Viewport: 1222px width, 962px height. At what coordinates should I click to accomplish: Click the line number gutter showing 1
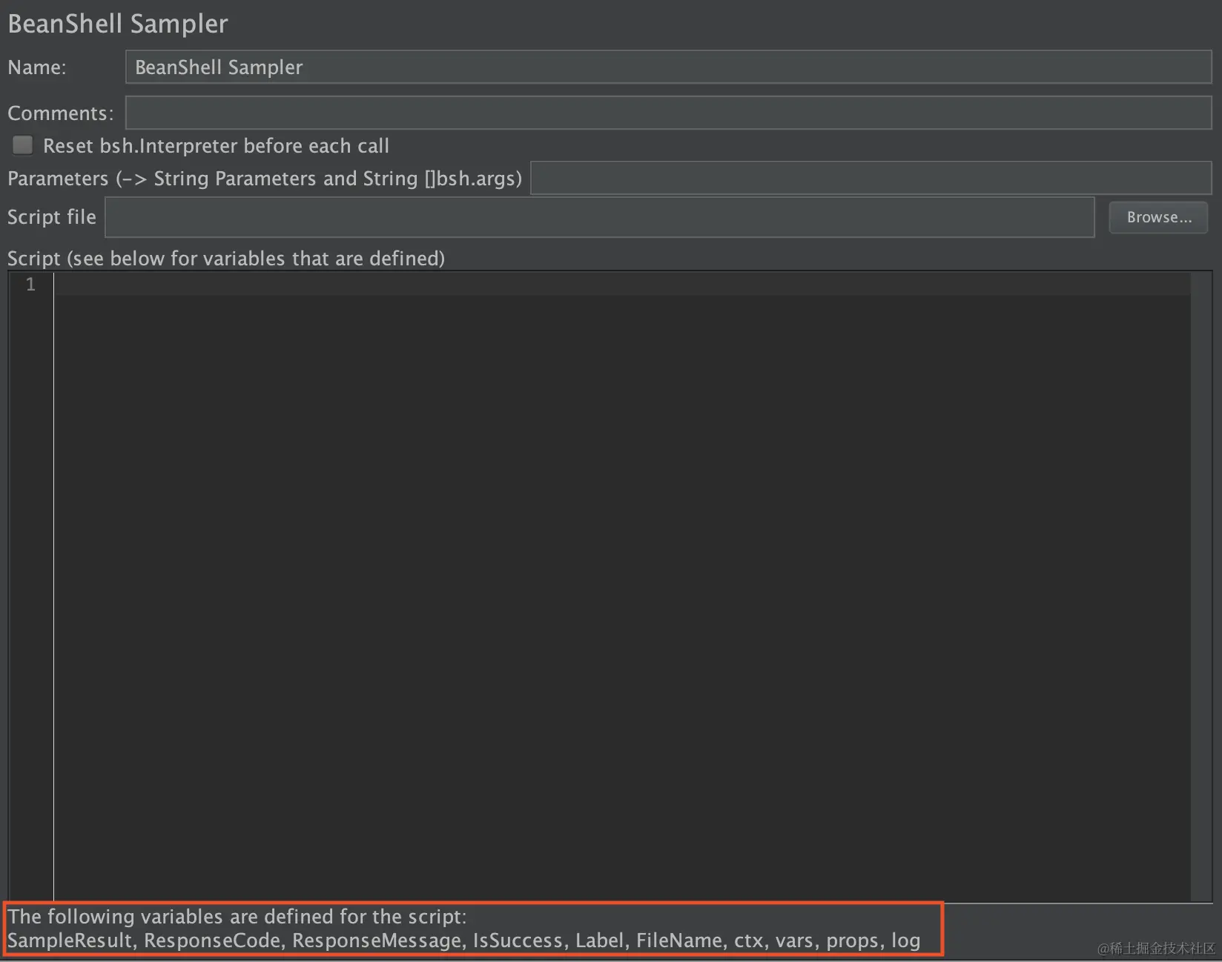tap(30, 285)
